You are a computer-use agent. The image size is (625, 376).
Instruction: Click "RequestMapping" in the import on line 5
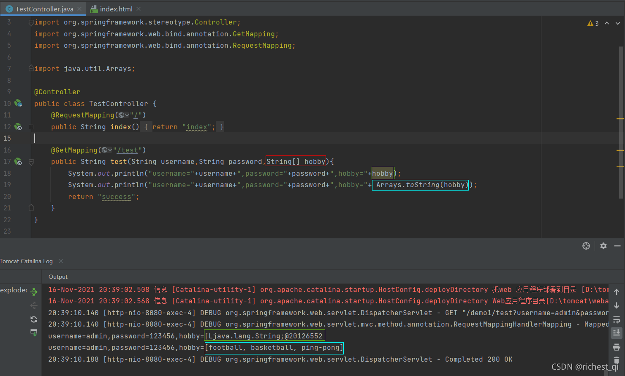(x=262, y=45)
